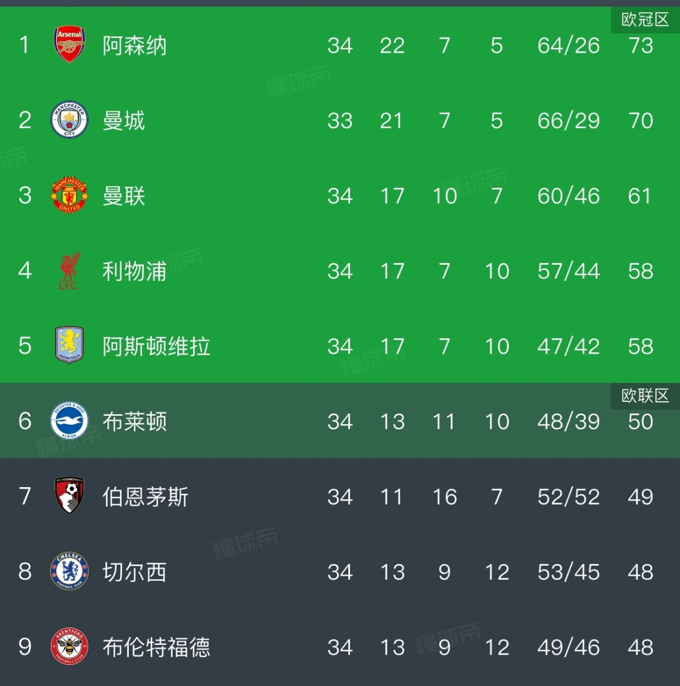
Task: Tap the Liverpool LFC crest
Action: pos(70,271)
